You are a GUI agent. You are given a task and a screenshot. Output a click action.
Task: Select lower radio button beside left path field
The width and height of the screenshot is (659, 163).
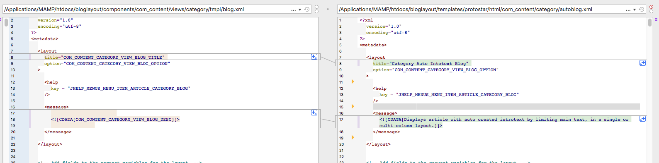point(317,12)
